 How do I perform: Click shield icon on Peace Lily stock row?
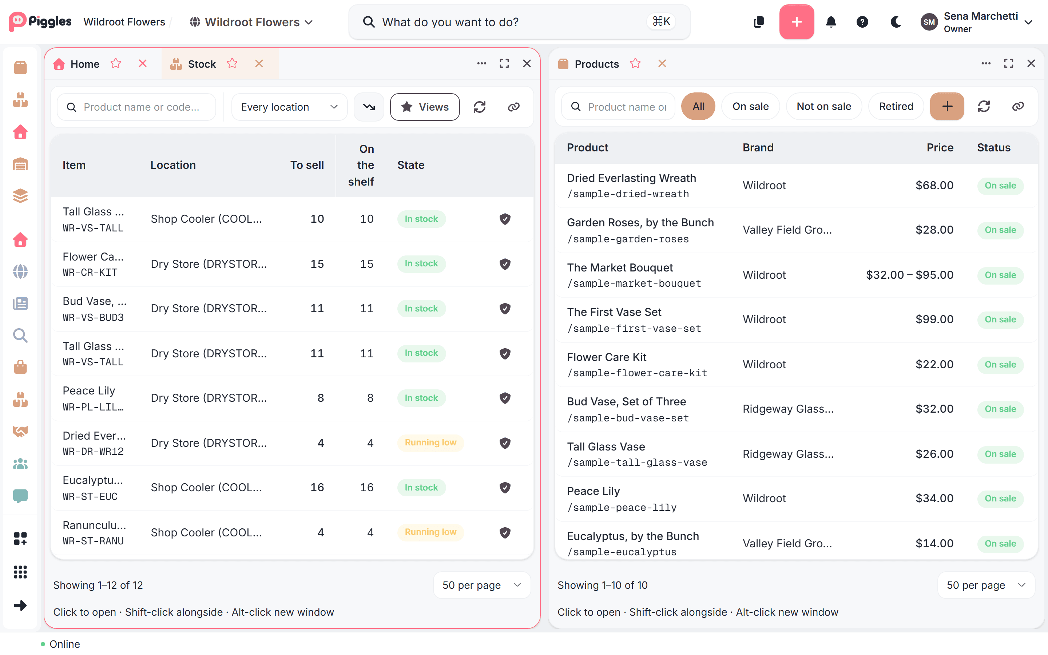(x=505, y=398)
